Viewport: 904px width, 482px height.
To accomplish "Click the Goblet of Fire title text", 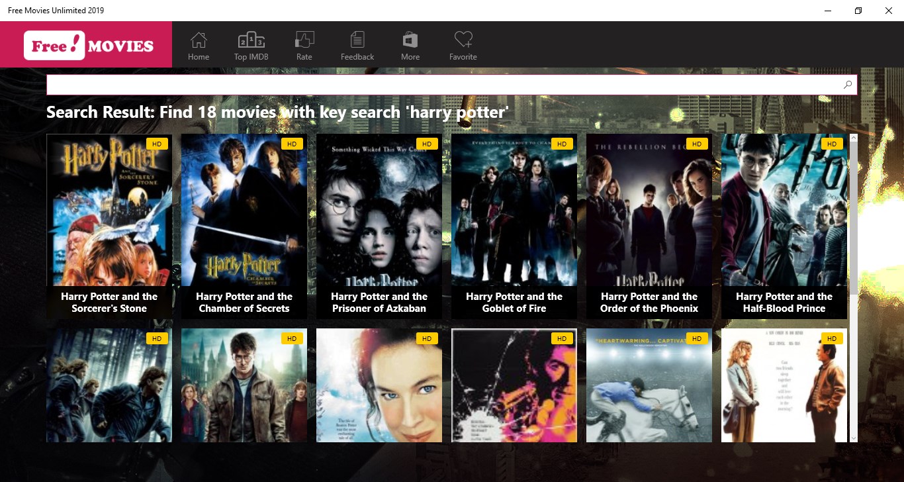I will [x=514, y=303].
